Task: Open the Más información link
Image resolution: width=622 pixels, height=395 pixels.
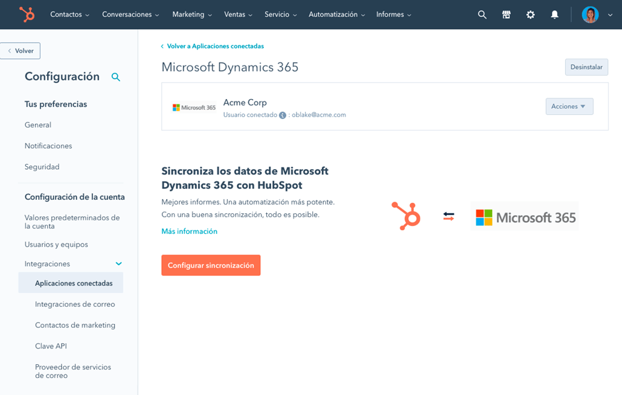Action: tap(189, 231)
